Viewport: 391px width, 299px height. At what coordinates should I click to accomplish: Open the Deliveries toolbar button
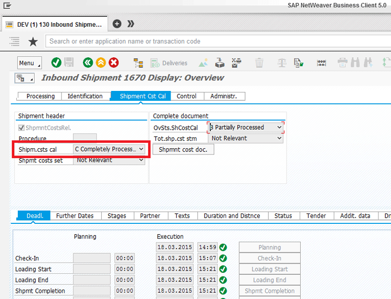(169, 63)
